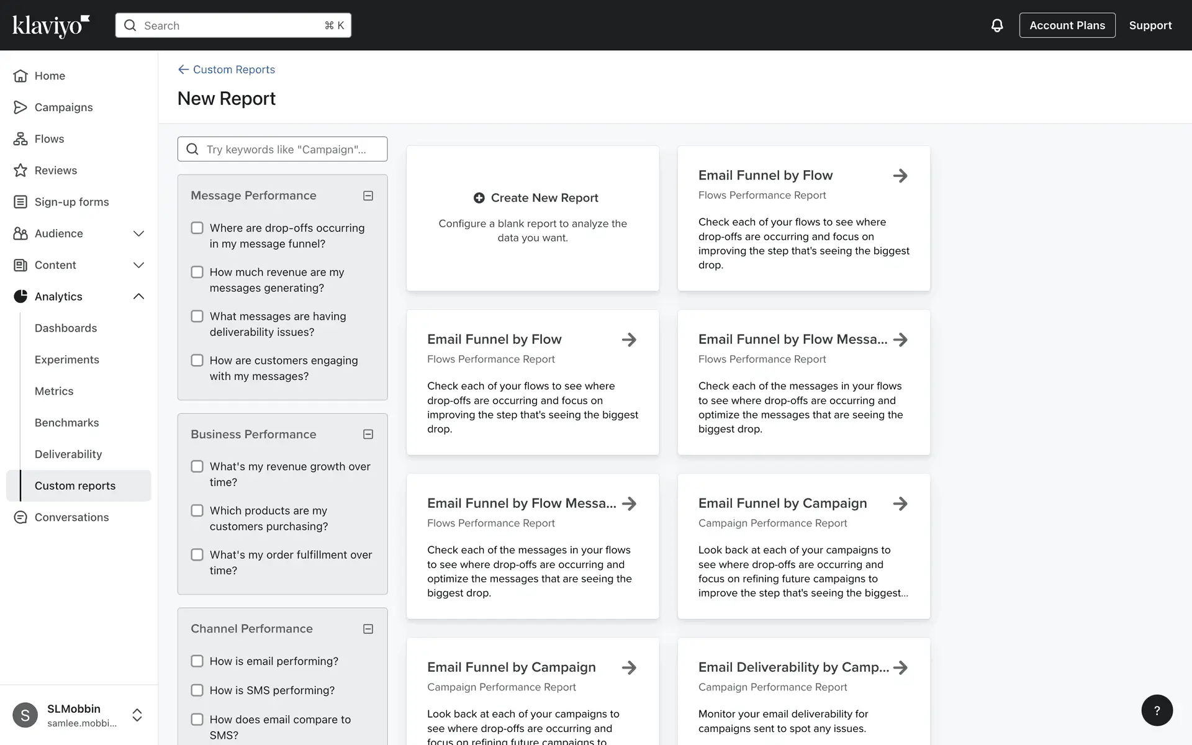Collapse the Message Performance section
The width and height of the screenshot is (1192, 745).
click(368, 196)
